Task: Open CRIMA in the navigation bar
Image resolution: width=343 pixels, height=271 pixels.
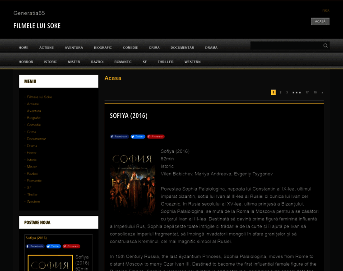Action: [x=154, y=47]
